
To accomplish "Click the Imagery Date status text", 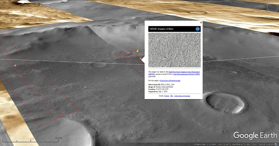I will coord(205,144).
